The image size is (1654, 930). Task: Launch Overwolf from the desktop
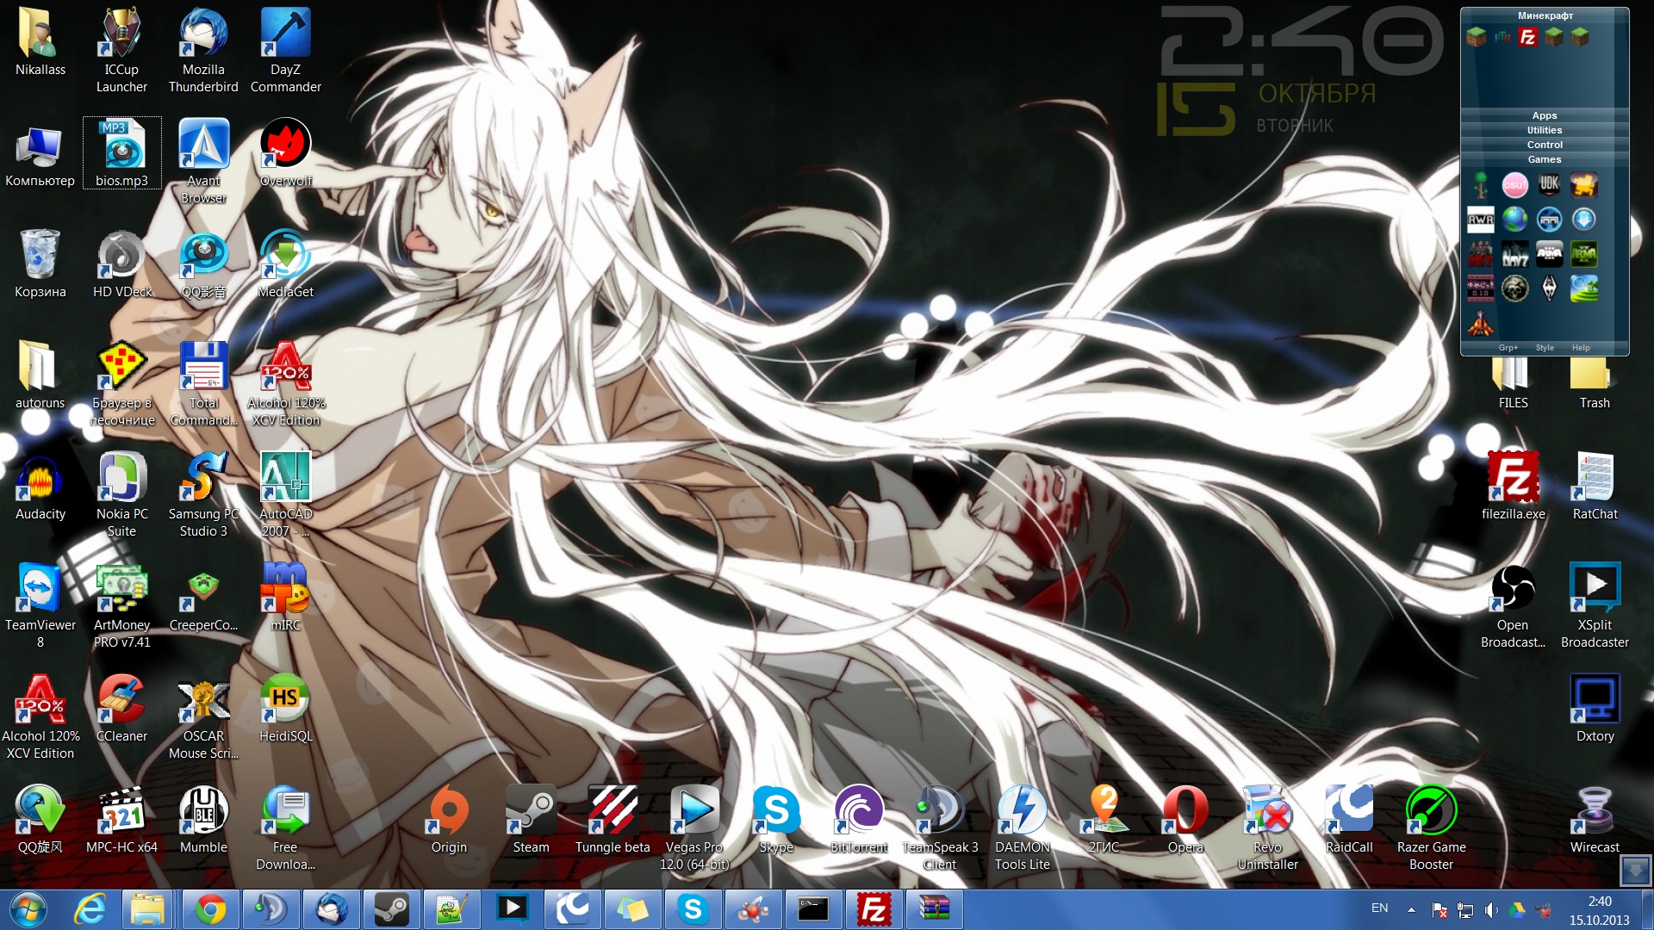point(285,152)
